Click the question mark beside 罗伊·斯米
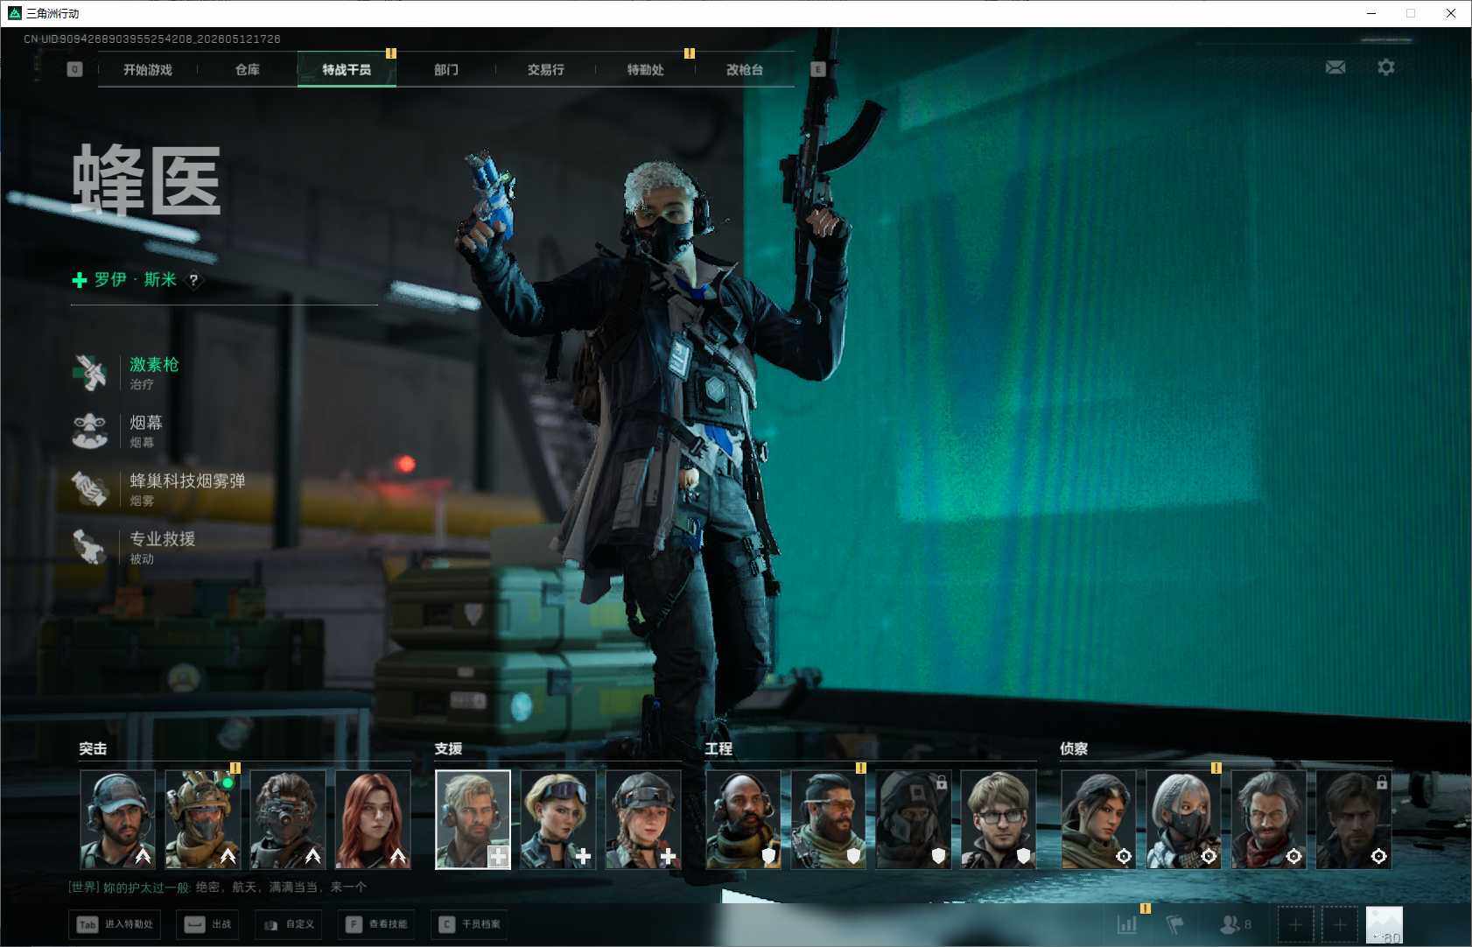This screenshot has height=947, width=1472. click(193, 280)
